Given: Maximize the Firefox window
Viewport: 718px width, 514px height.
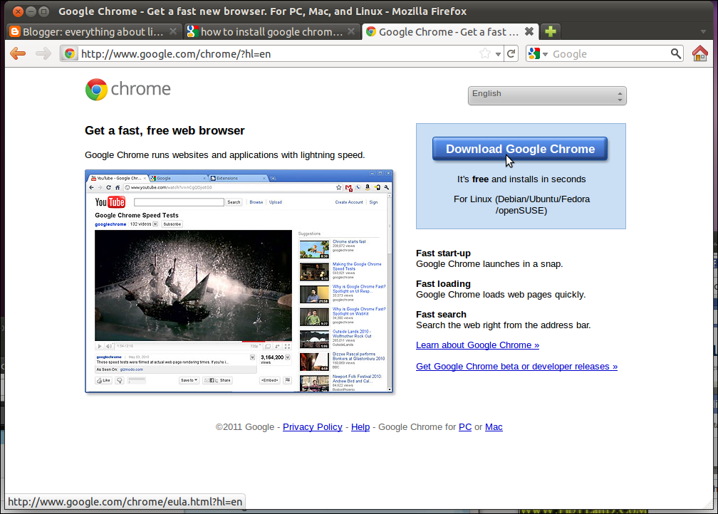Looking at the screenshot, I should (44, 11).
